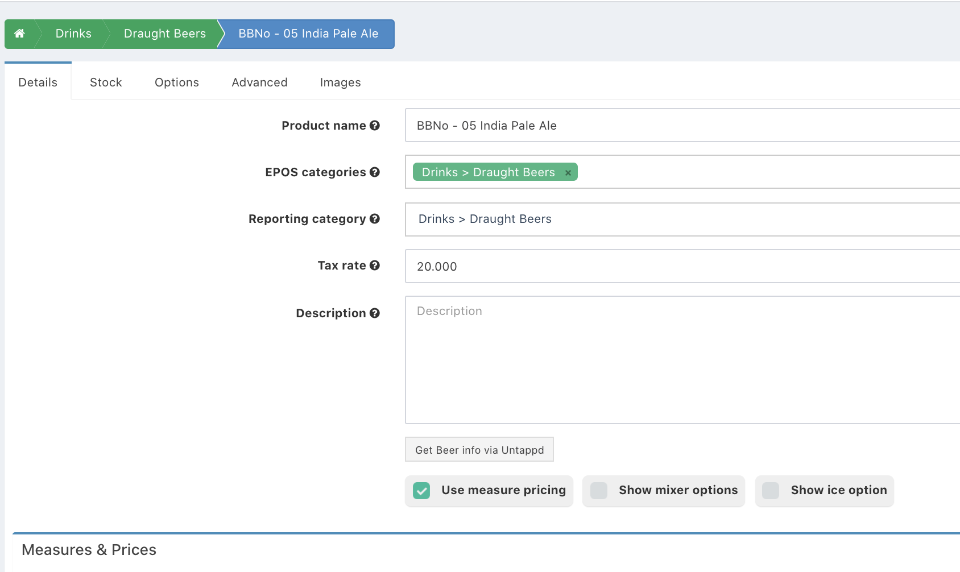This screenshot has width=960, height=572.
Task: Go to Drinks breadcrumb link
Action: [73, 34]
